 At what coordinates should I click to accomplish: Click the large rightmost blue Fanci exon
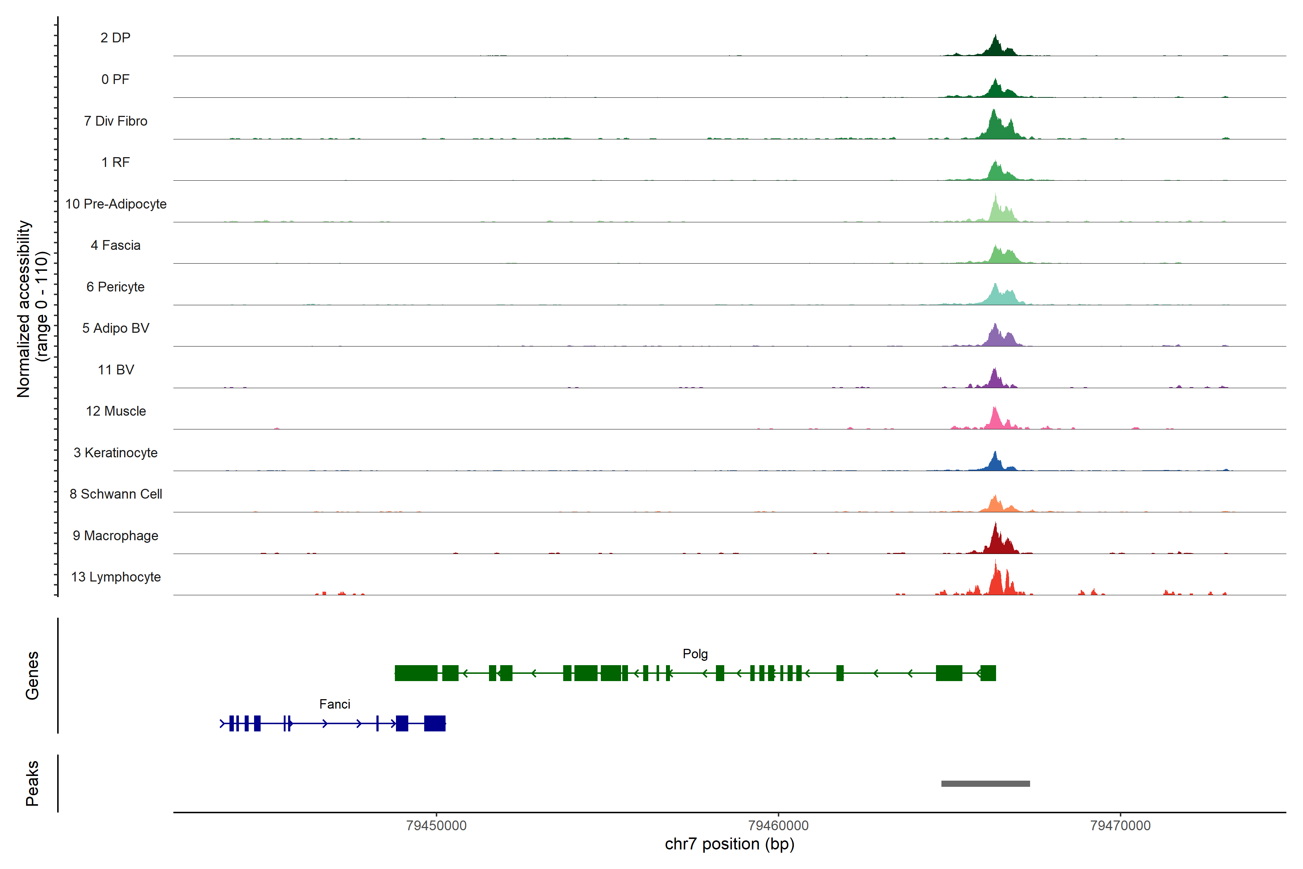(x=434, y=723)
